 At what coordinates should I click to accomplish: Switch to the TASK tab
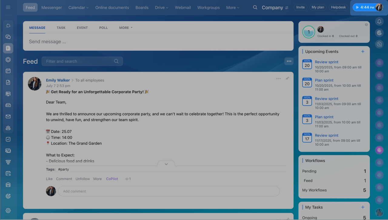[61, 28]
